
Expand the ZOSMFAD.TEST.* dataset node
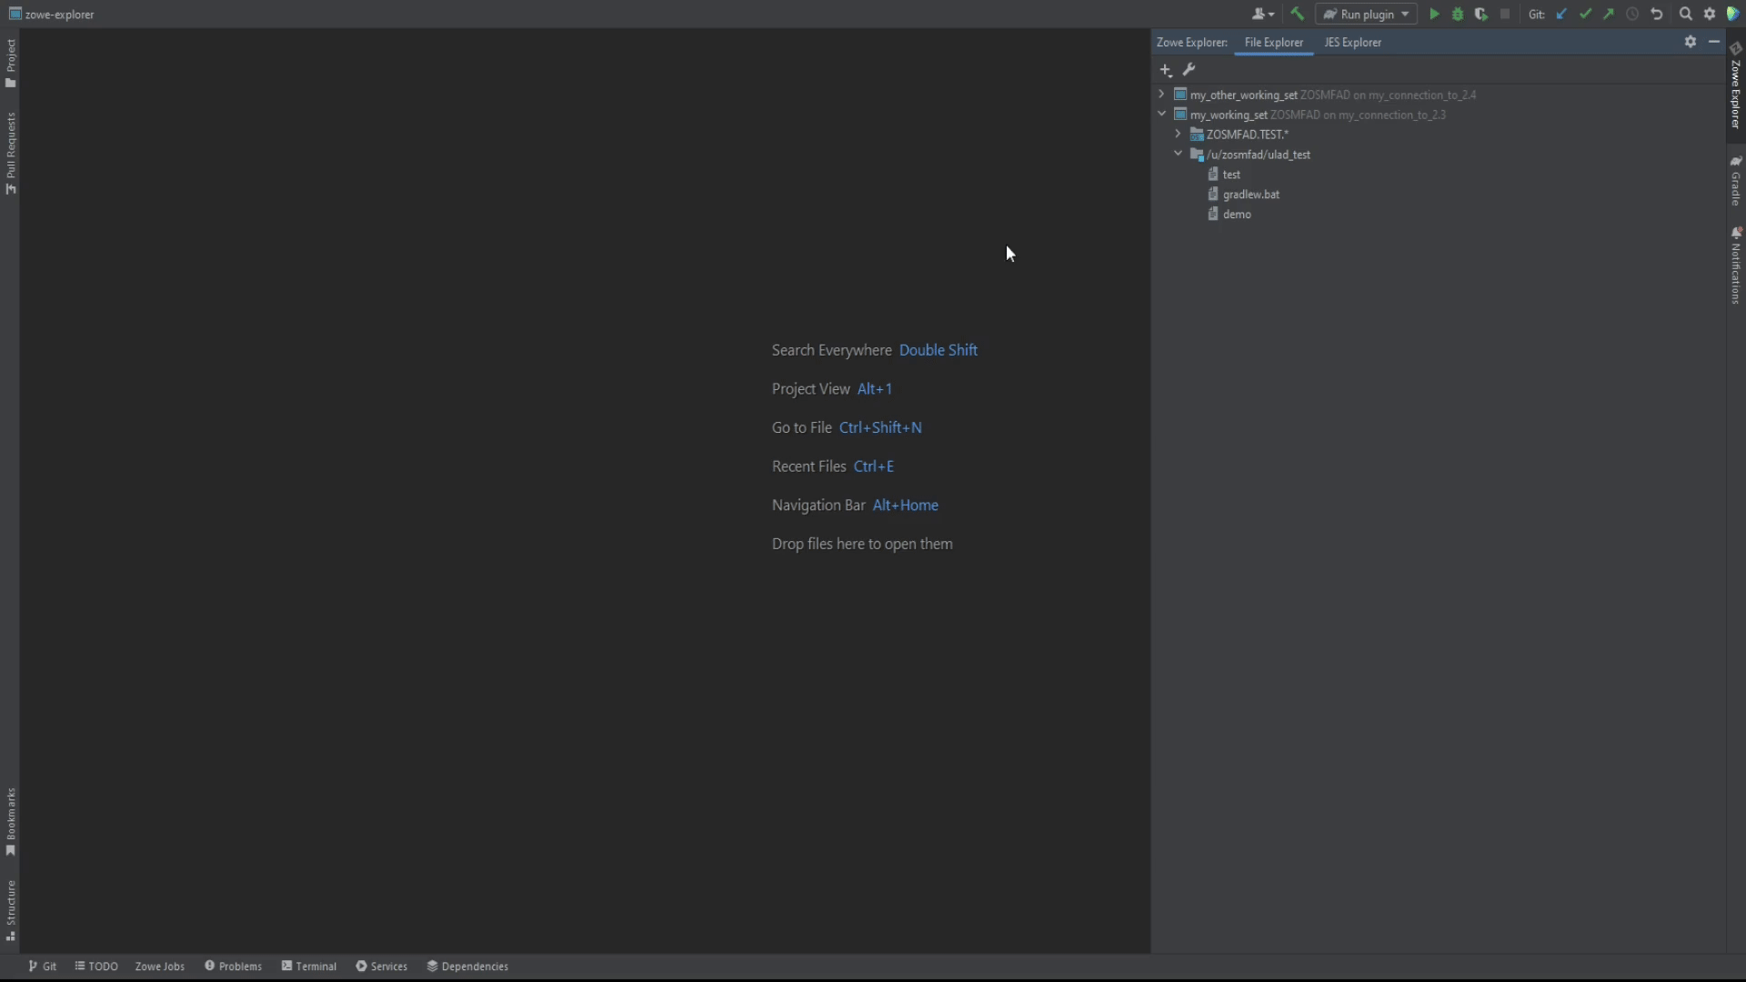[x=1178, y=134]
